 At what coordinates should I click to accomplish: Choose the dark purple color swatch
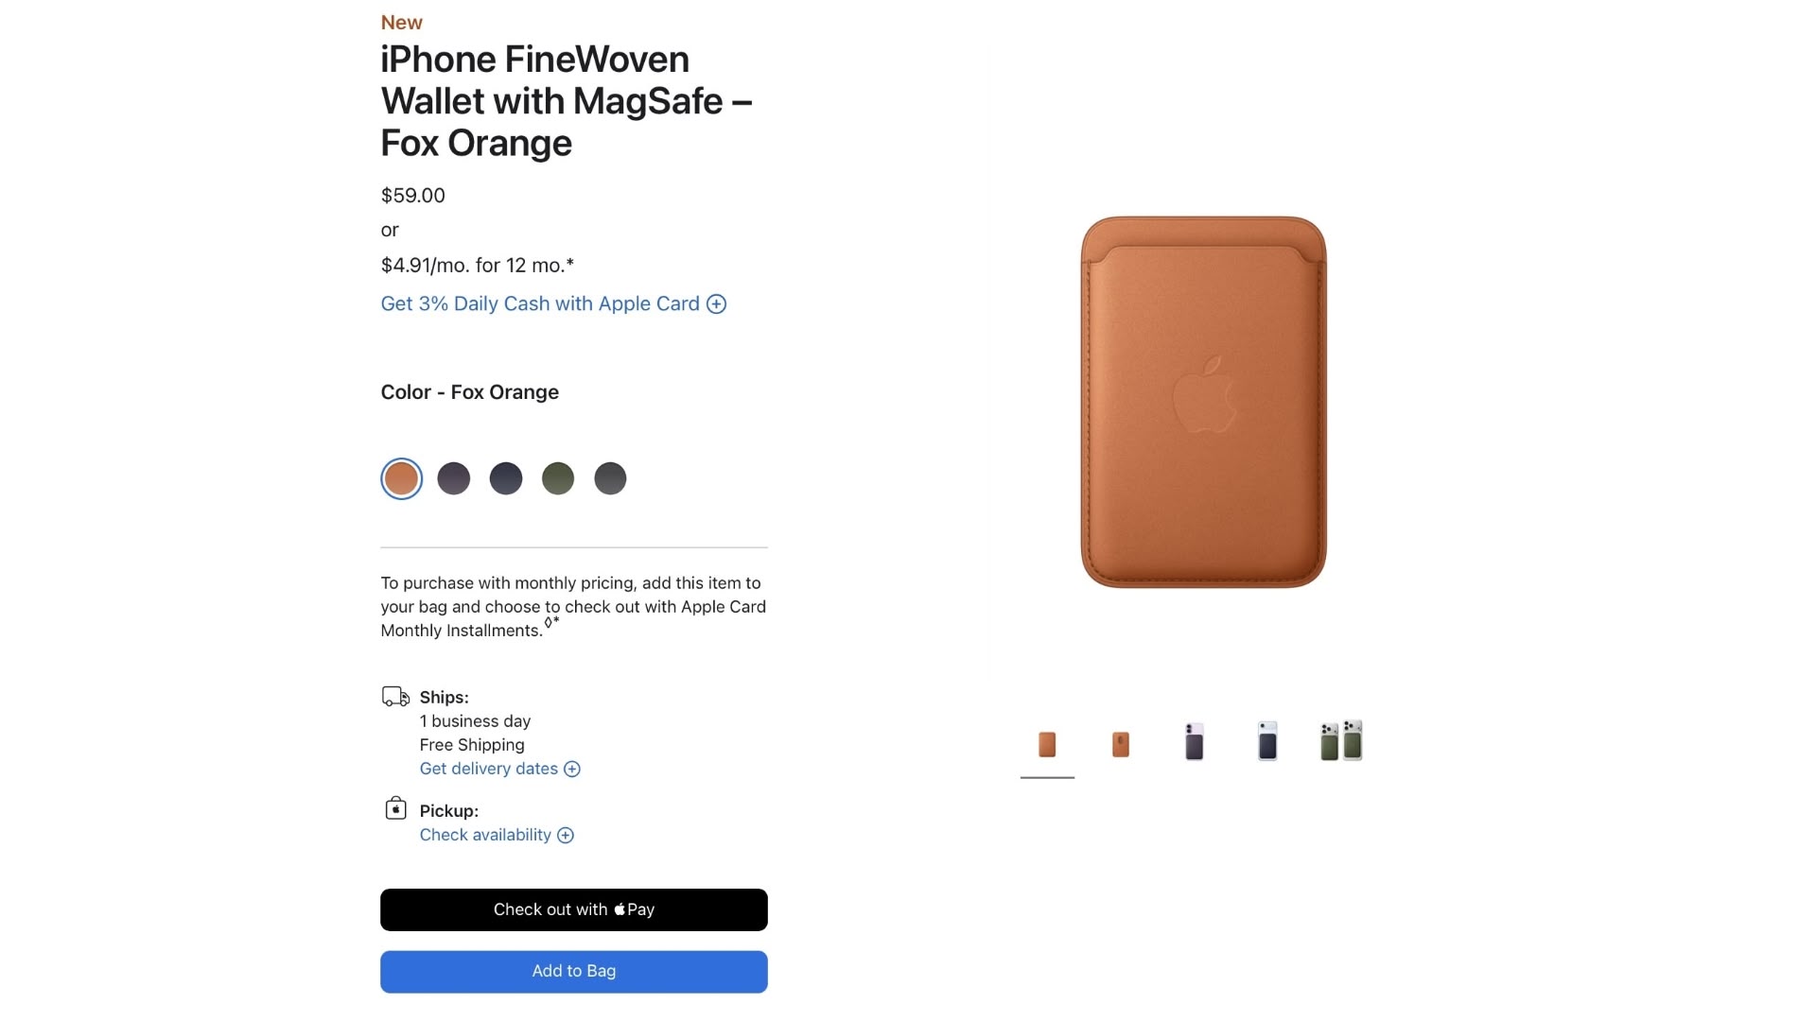click(454, 478)
